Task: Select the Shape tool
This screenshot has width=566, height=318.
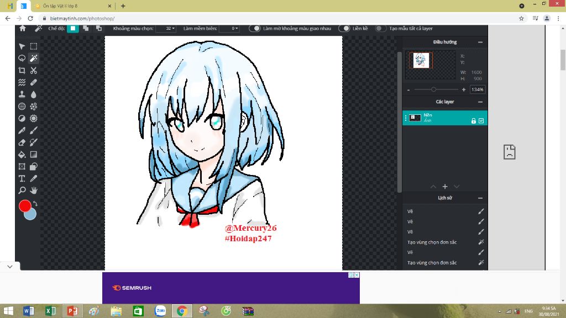Action: click(34, 167)
